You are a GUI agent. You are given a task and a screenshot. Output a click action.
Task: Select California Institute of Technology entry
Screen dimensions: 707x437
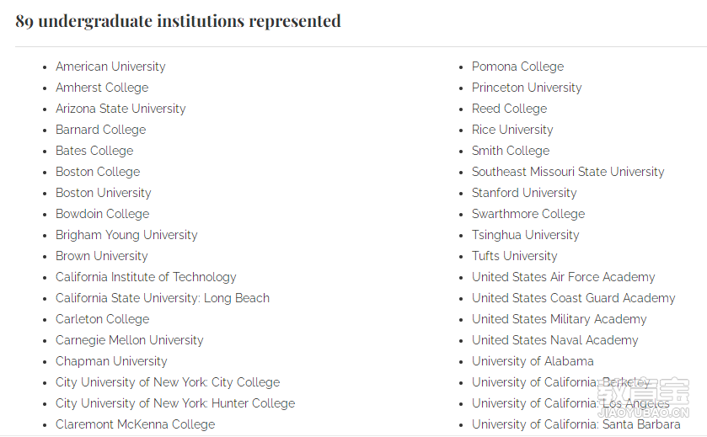point(146,277)
